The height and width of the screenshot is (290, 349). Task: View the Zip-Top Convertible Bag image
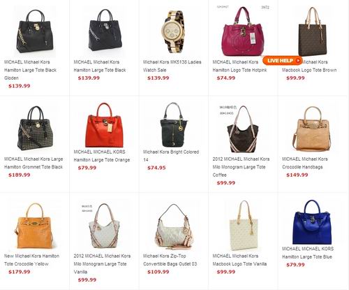(173, 226)
